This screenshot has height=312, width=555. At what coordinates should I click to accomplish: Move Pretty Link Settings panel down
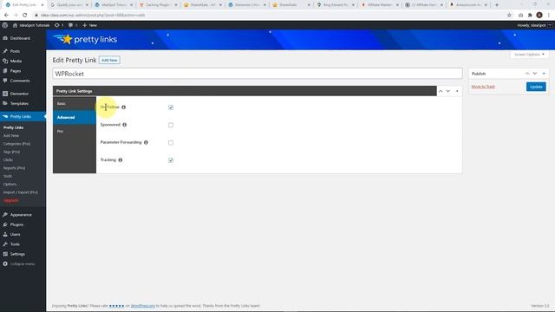pyautogui.click(x=448, y=91)
